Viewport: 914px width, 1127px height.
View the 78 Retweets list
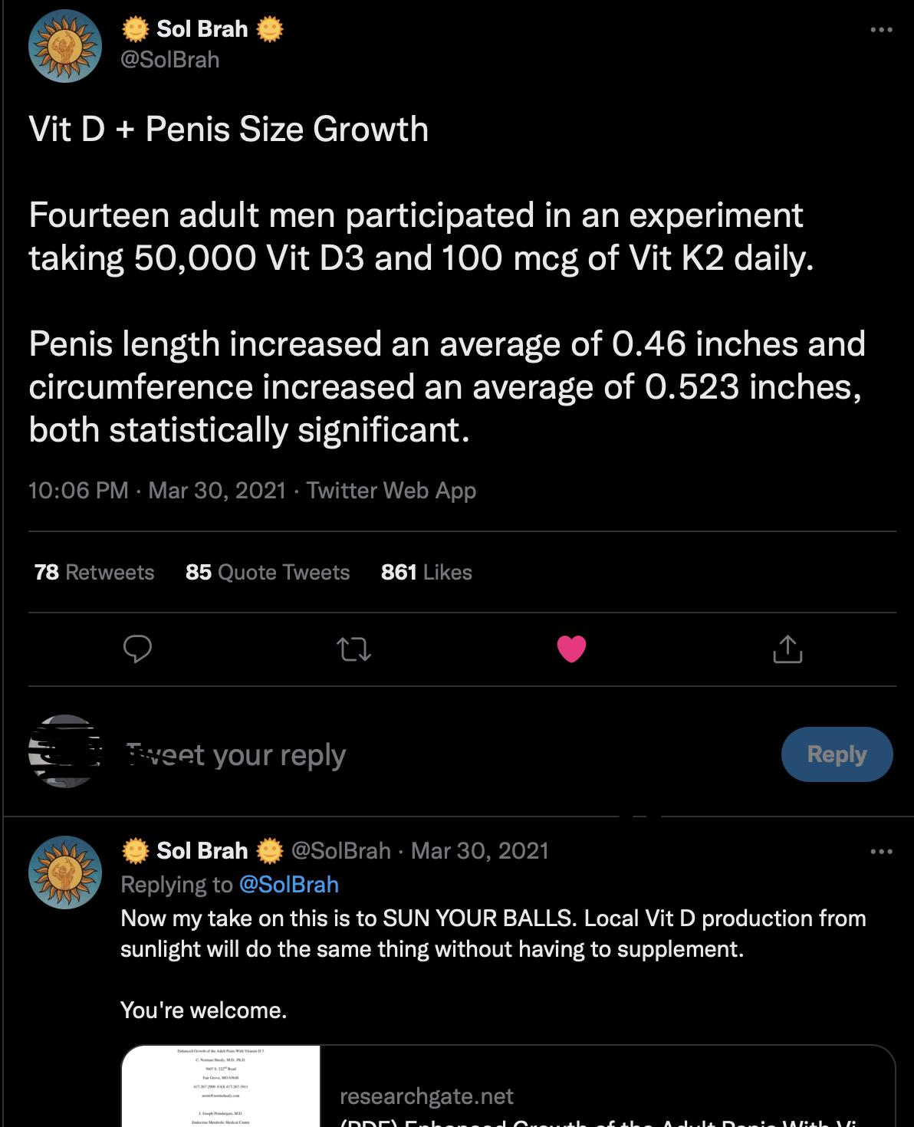click(94, 573)
